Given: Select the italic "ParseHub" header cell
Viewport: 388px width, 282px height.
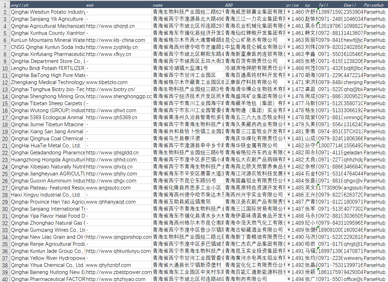Looking at the screenshot, I should pos(375,5).
